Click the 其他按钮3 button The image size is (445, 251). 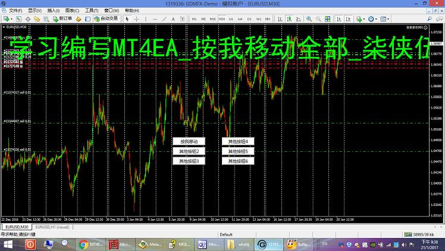[189, 161]
